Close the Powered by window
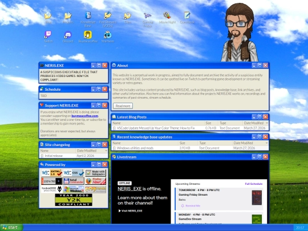Viewport: 308px width, 231px height. 105,164
